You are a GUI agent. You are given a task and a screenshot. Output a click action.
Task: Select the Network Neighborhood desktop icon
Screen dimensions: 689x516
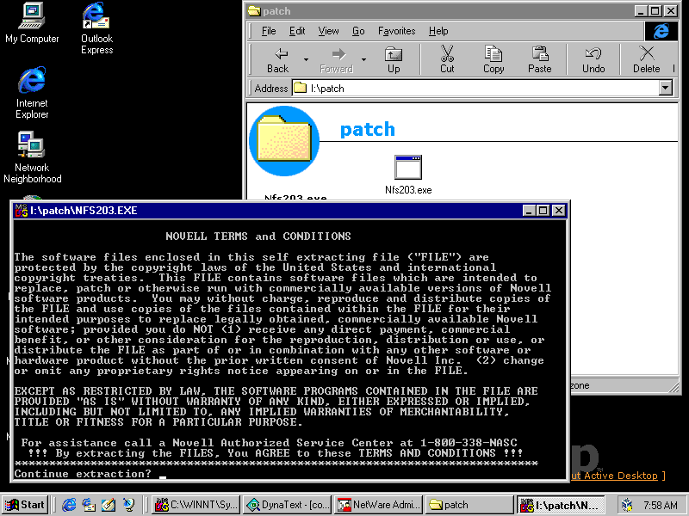[x=32, y=157]
